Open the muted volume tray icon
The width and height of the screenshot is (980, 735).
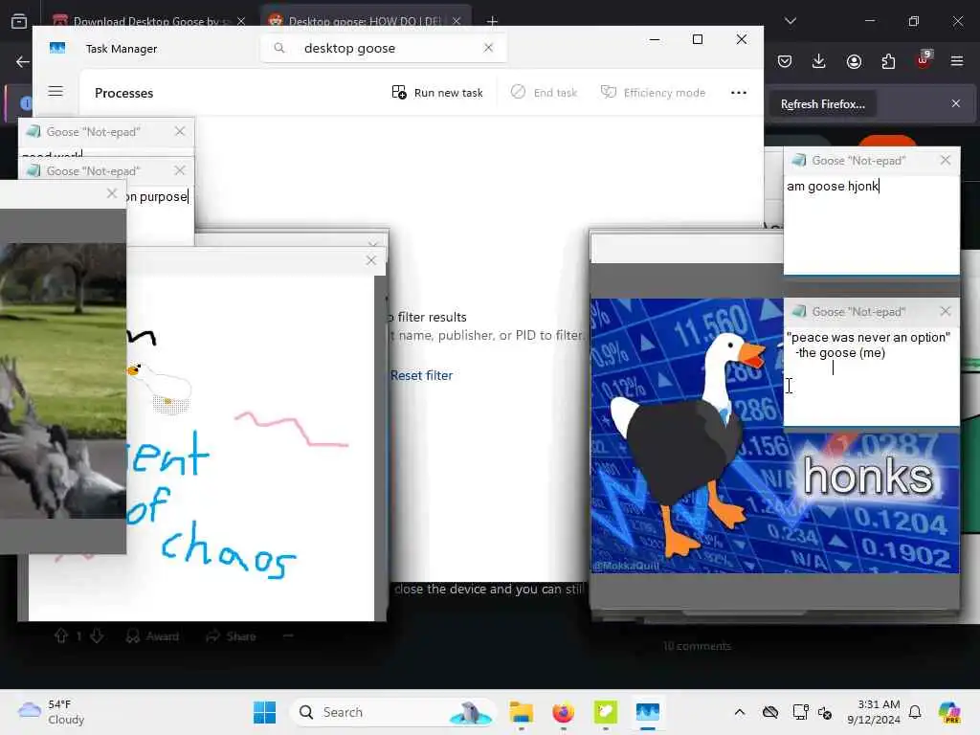pyautogui.click(x=825, y=712)
